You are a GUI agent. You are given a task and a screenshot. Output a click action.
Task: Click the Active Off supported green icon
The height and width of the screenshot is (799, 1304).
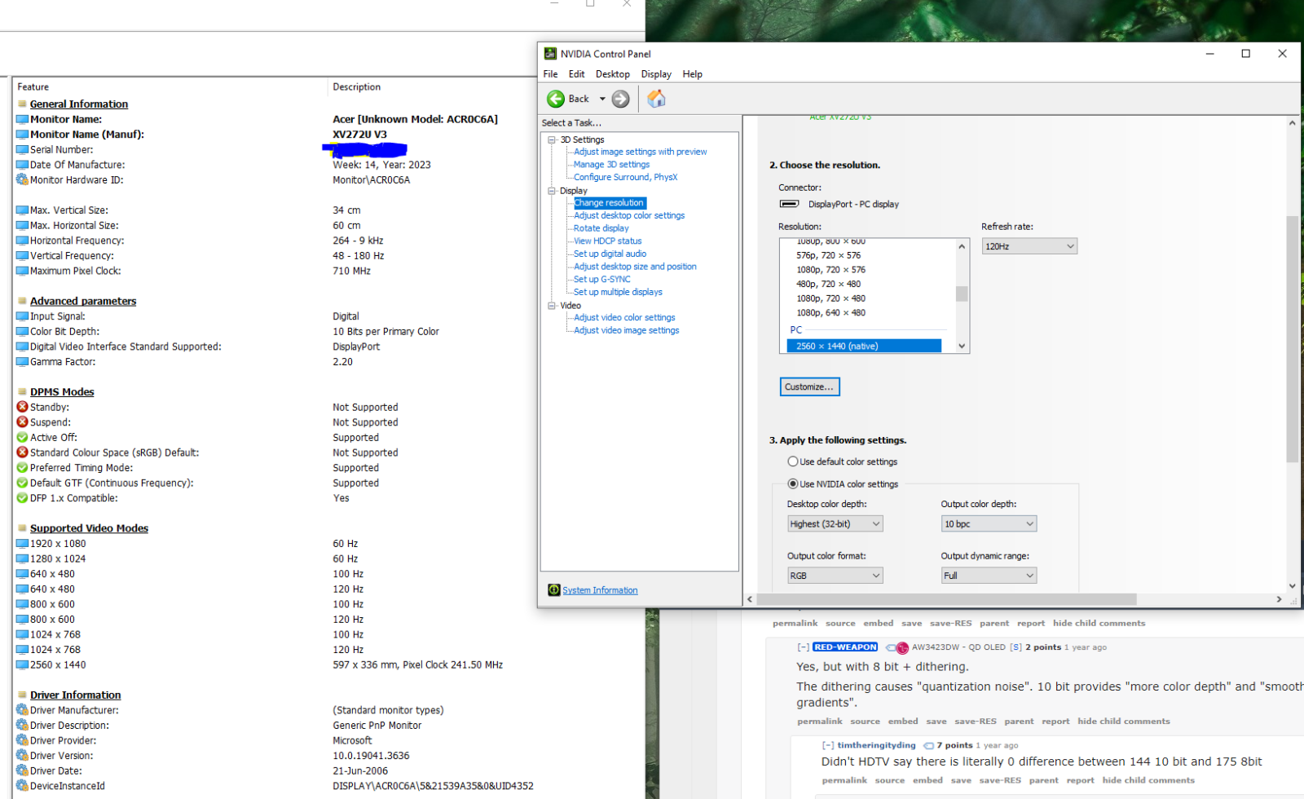tap(23, 438)
